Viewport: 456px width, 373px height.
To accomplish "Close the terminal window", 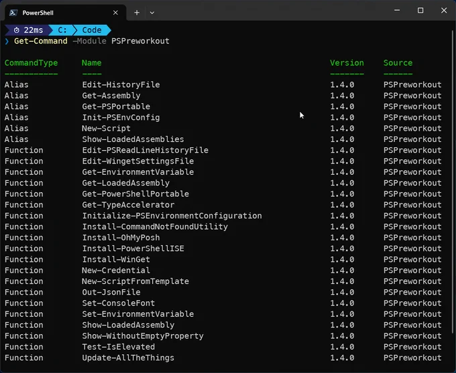I will click(x=444, y=11).
